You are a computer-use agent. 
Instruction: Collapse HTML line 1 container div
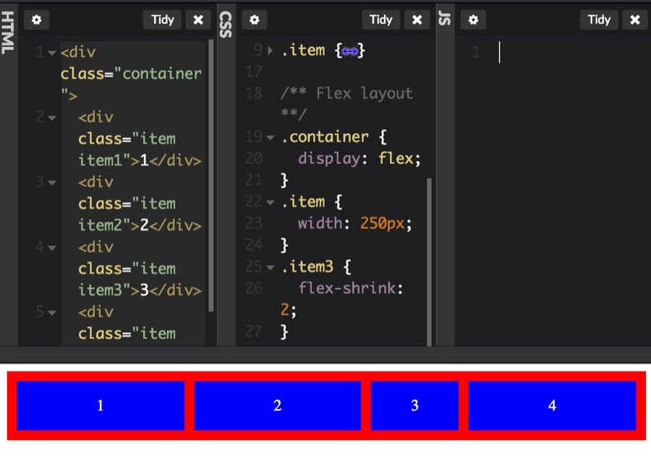point(52,53)
